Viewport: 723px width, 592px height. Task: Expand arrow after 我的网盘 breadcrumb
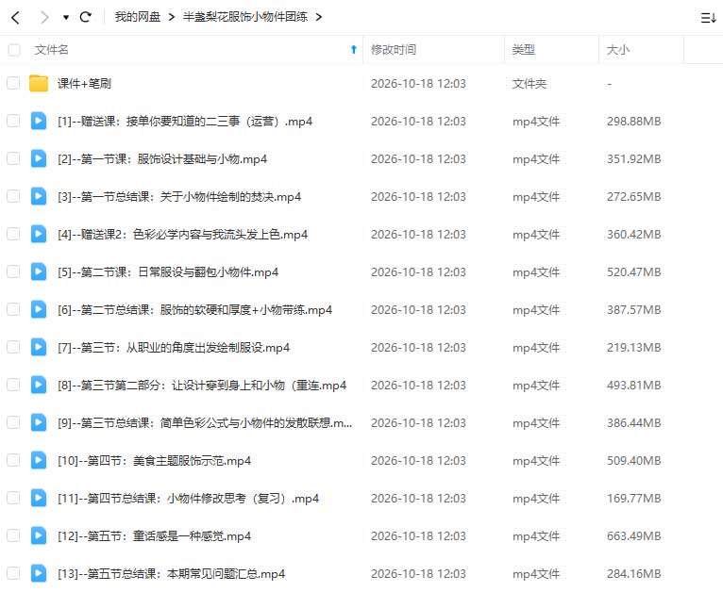tap(172, 18)
